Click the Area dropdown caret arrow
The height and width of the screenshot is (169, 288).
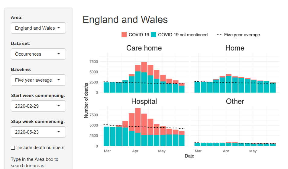pos(59,28)
